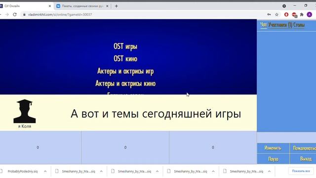Click the file icon of ProbablyPosledniy.siq download
This screenshot has height=178, width=316.
[x=1, y=171]
